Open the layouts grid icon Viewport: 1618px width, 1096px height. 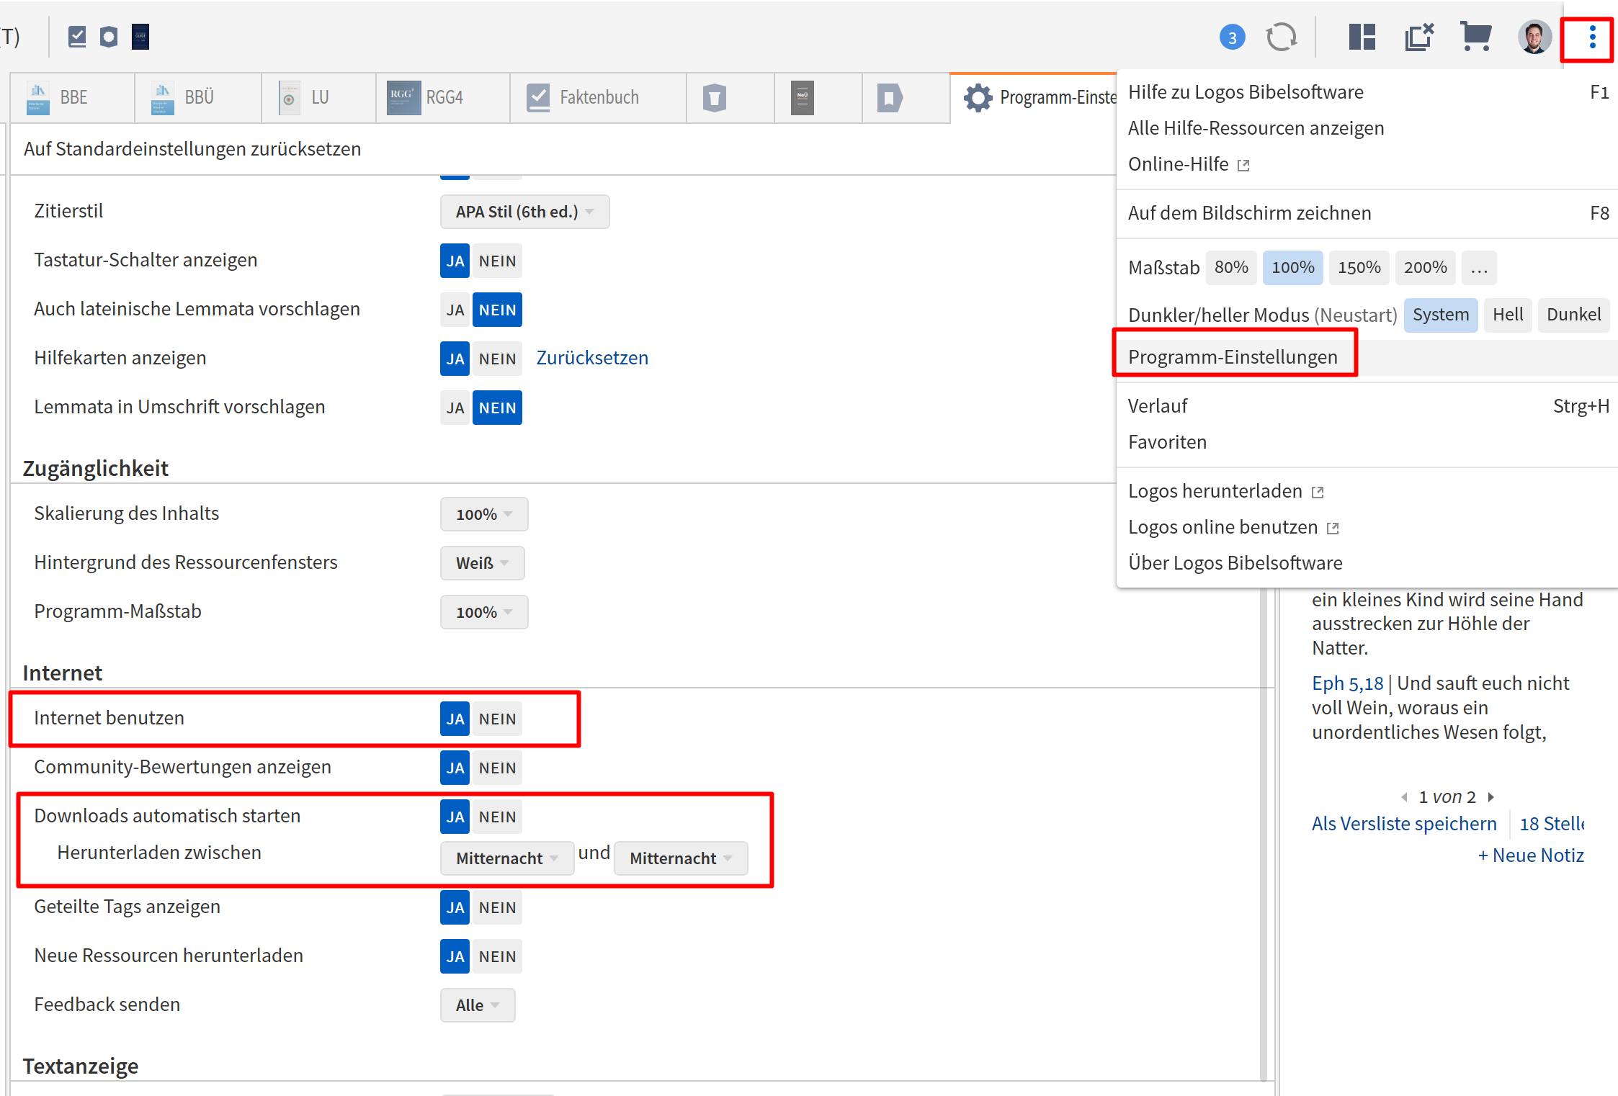(x=1362, y=37)
